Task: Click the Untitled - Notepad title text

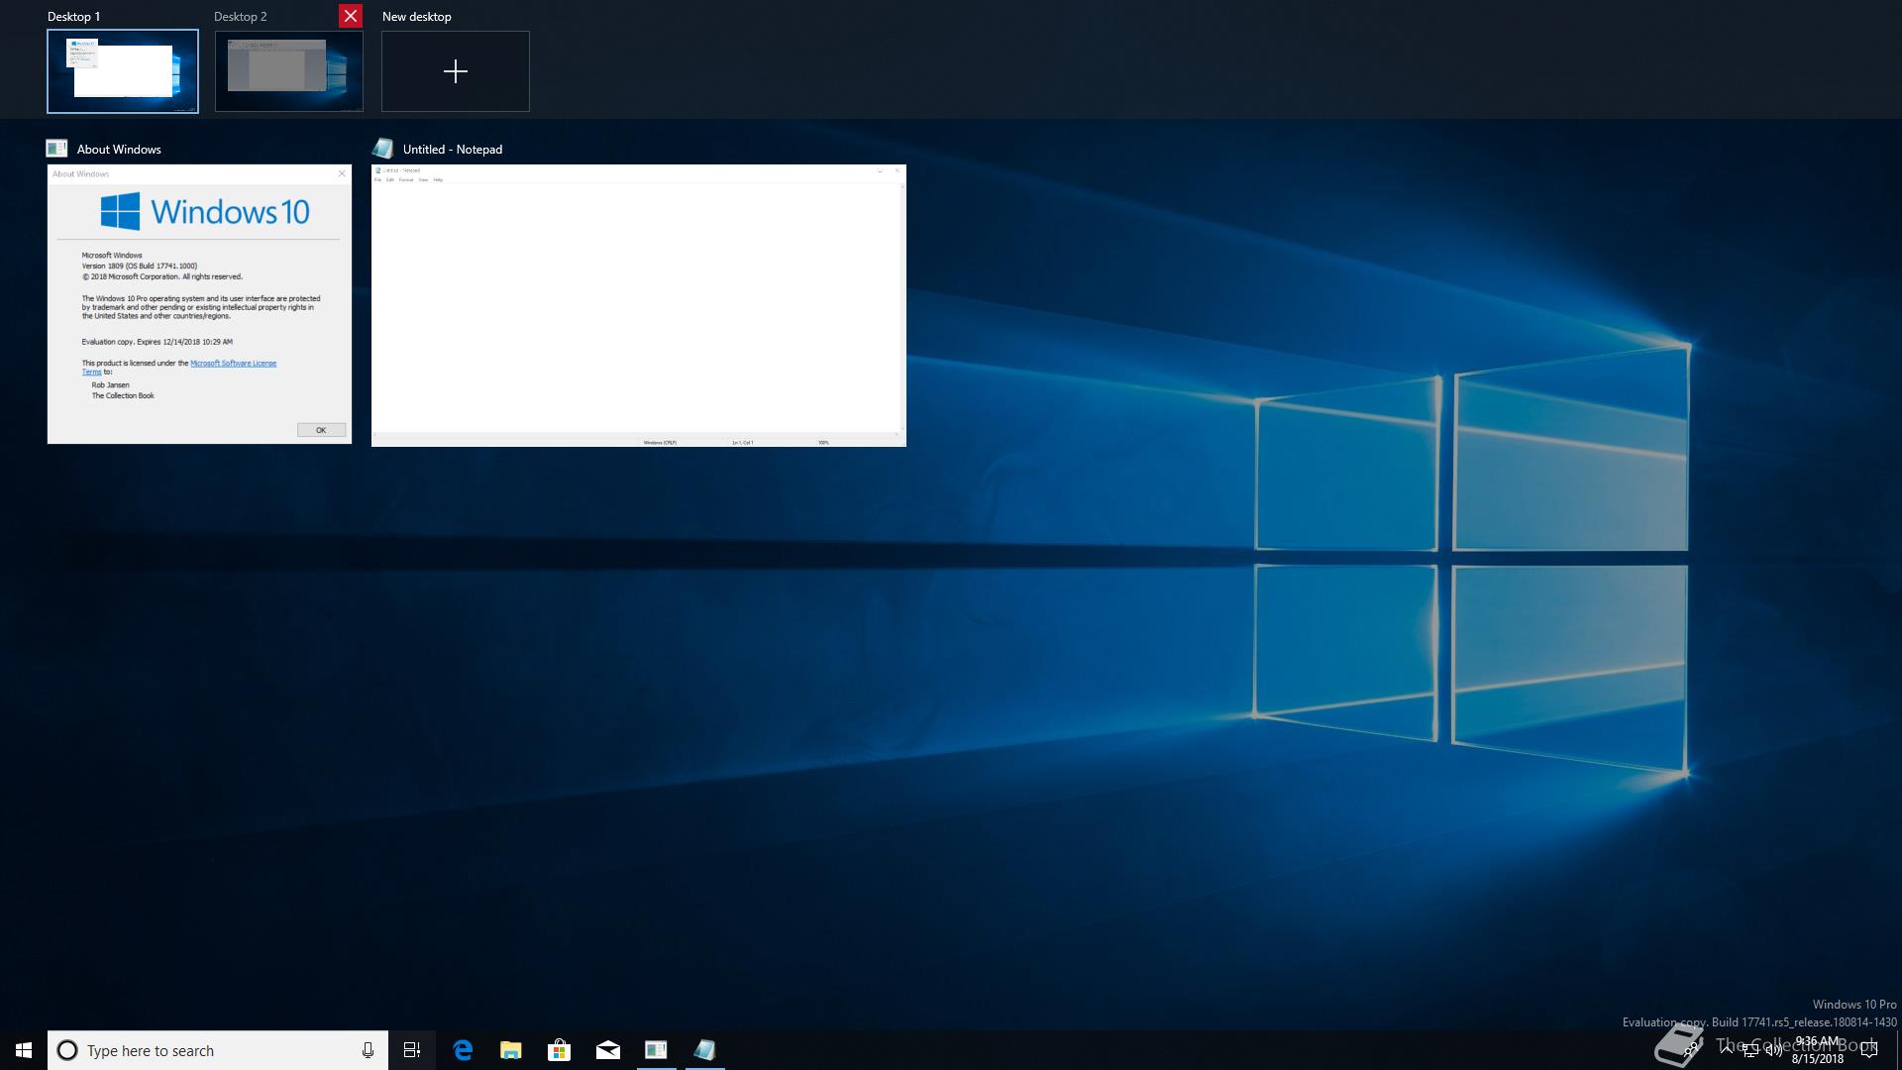Action: [453, 150]
